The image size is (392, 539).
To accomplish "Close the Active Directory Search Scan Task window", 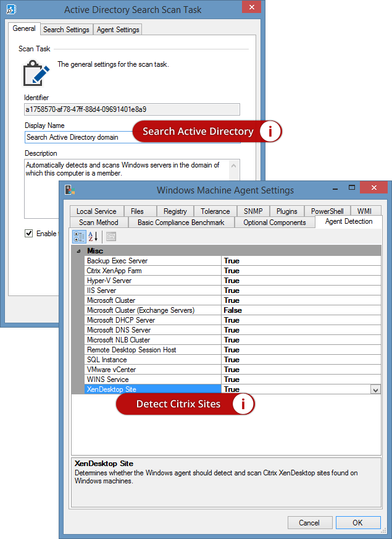I will (x=252, y=7).
